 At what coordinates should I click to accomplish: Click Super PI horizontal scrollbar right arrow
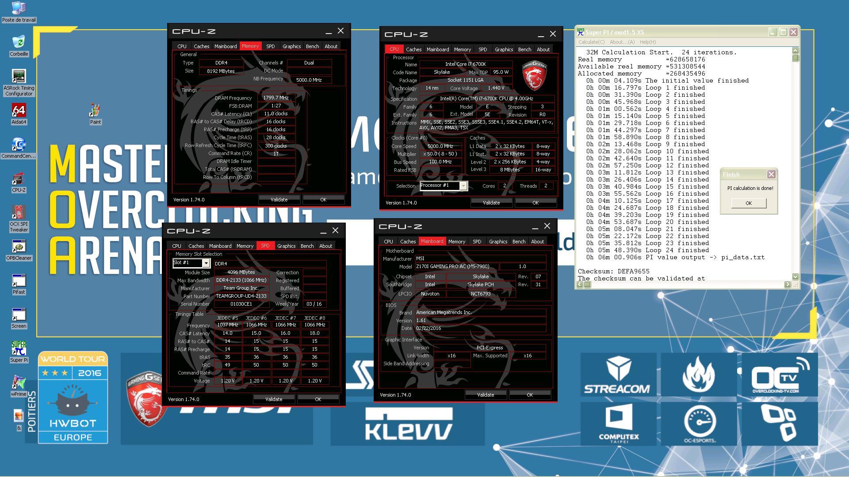(x=787, y=284)
